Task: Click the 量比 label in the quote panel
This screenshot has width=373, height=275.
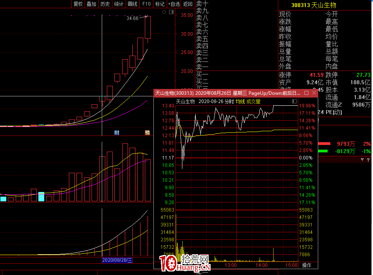Action: pos(332,44)
